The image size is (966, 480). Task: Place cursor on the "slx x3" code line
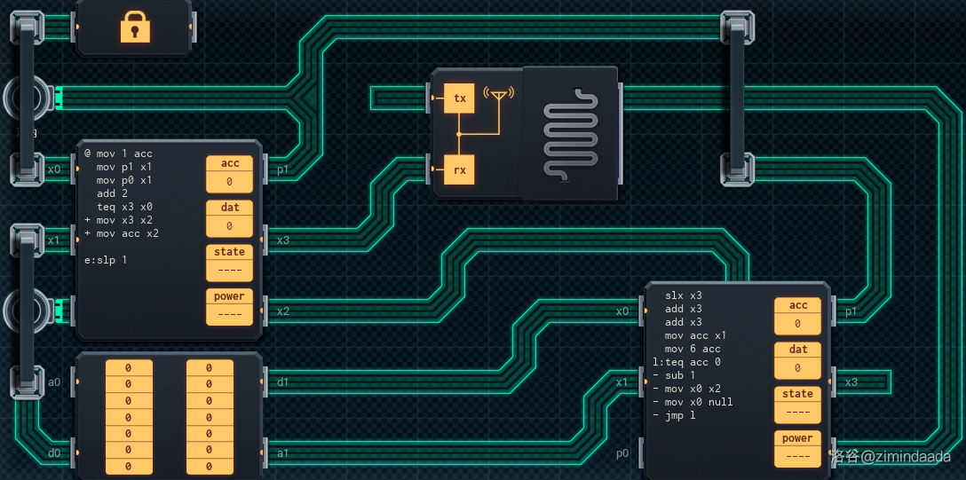coord(684,295)
